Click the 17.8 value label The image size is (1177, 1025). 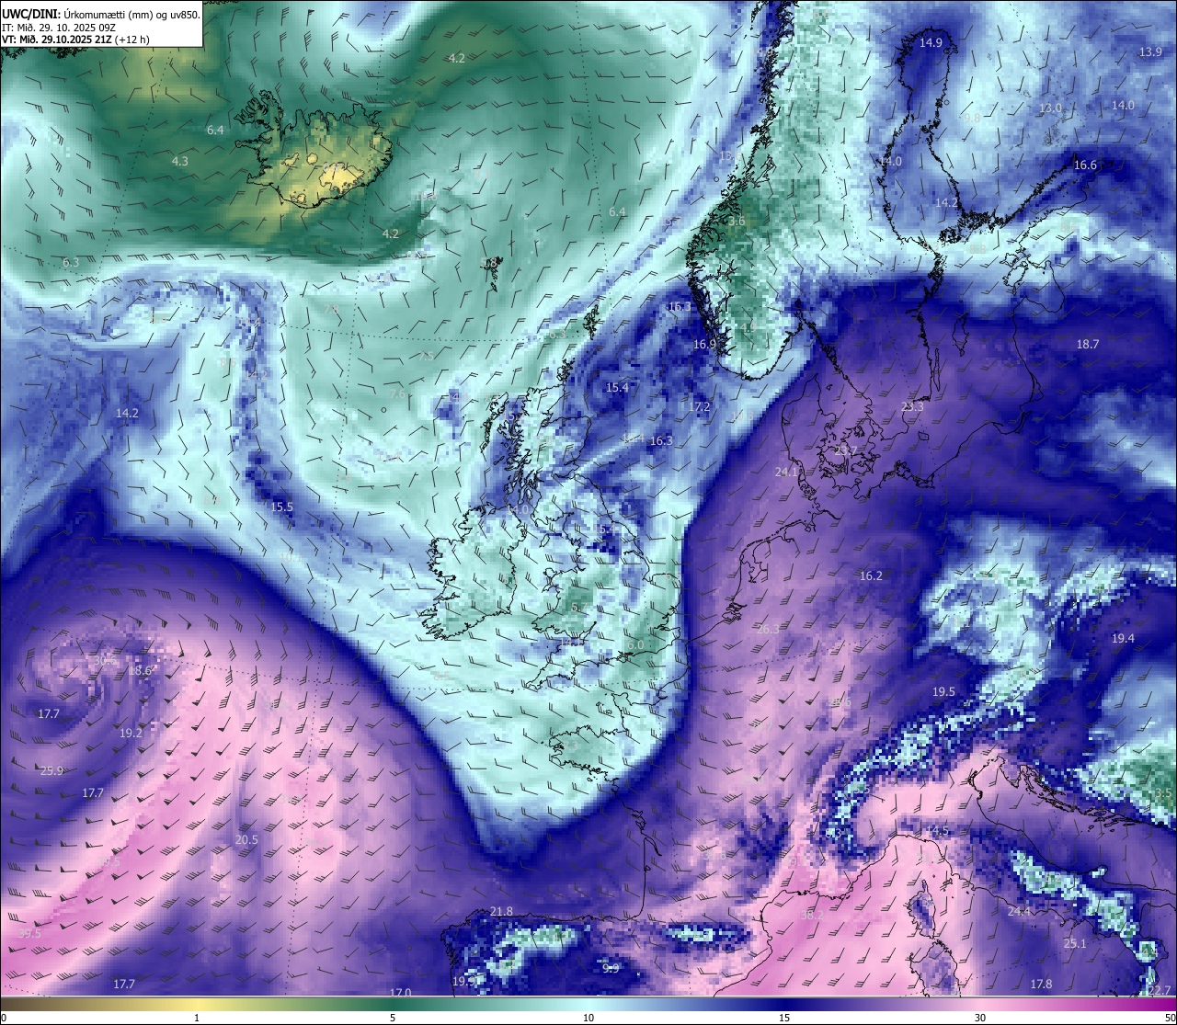1041,985
